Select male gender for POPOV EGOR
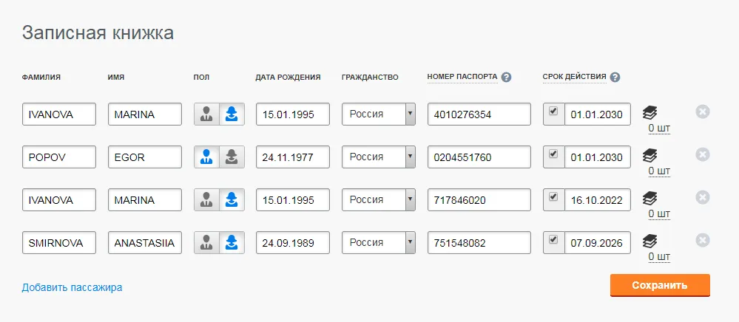Screen dimensions: 739x322 (x=206, y=157)
